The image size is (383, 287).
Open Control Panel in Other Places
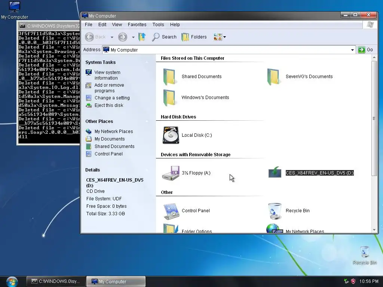[109, 154]
